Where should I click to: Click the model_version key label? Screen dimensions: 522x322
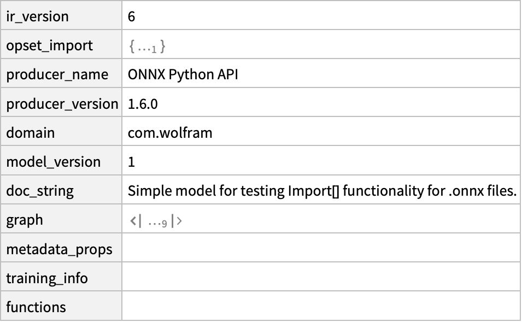(x=53, y=162)
